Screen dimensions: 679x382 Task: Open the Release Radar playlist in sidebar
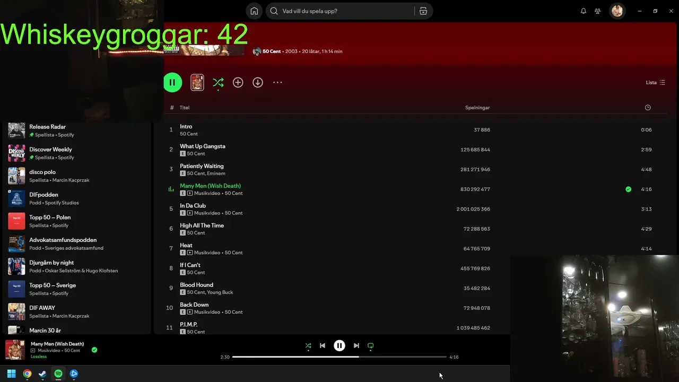click(78, 131)
